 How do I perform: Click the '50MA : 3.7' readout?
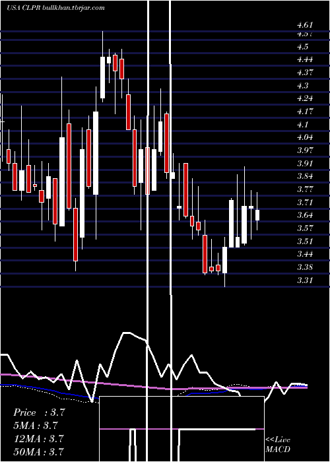click(x=39, y=451)
